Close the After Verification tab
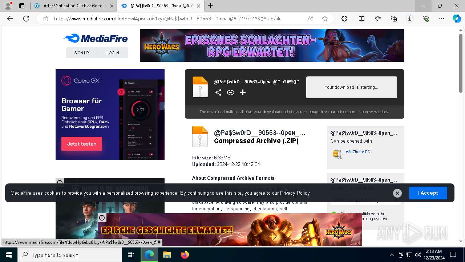 click(112, 6)
